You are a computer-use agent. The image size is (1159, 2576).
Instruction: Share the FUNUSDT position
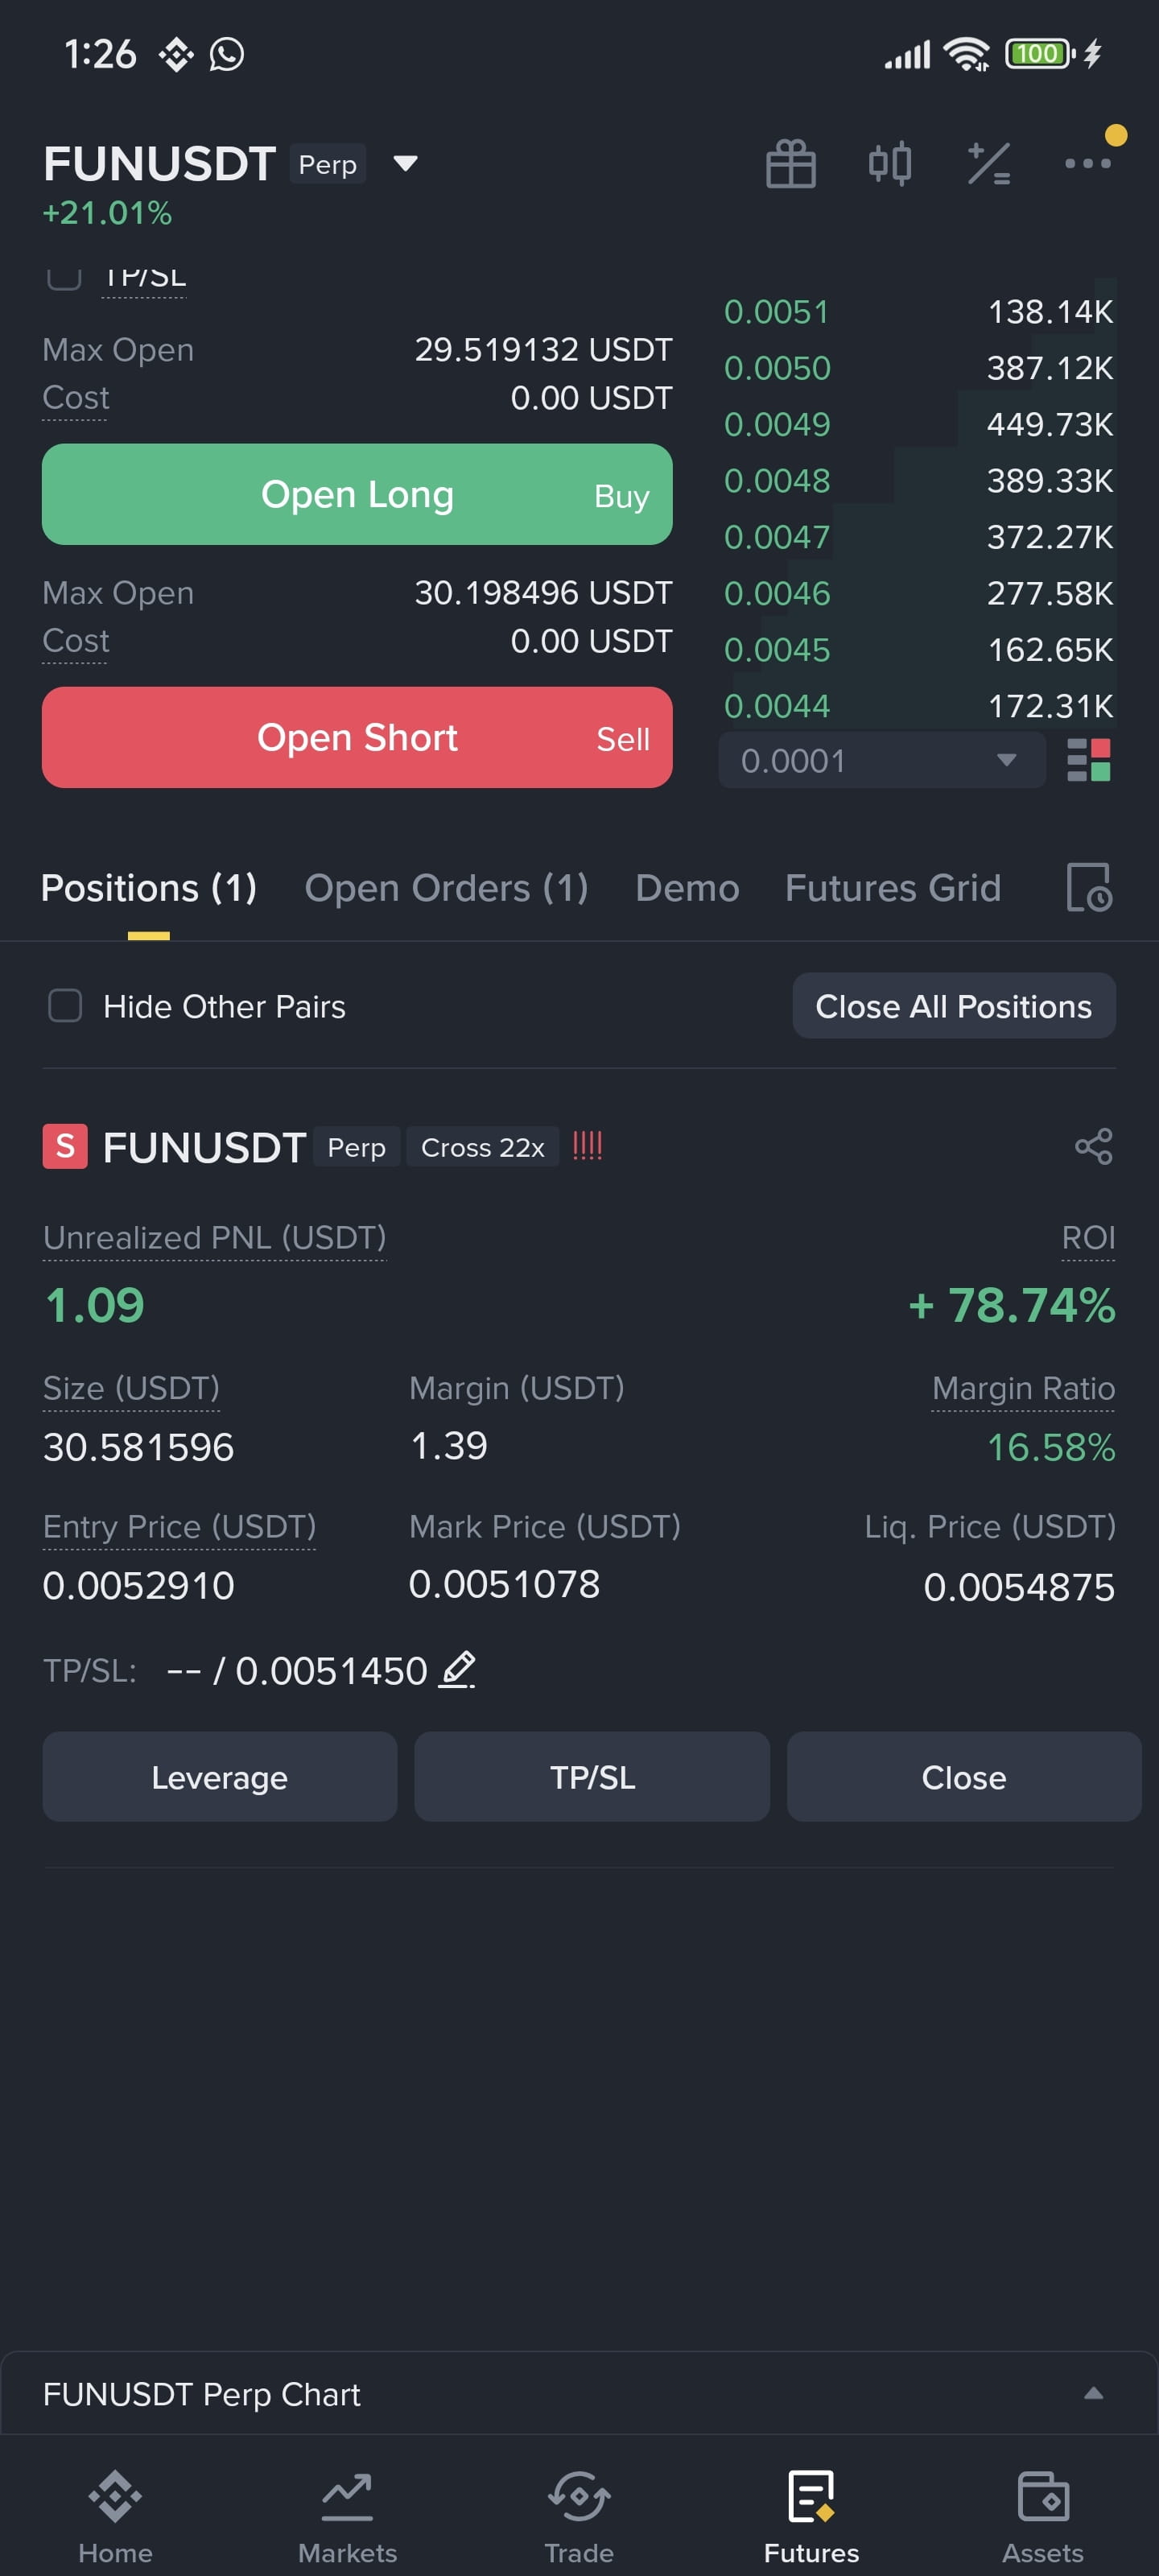coord(1093,1146)
